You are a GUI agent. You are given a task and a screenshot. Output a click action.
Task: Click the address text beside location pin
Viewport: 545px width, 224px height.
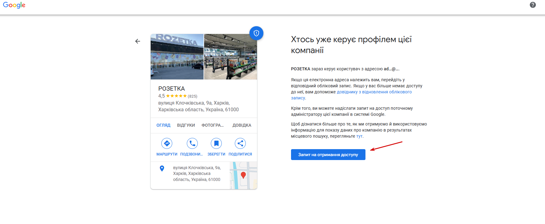click(x=197, y=174)
